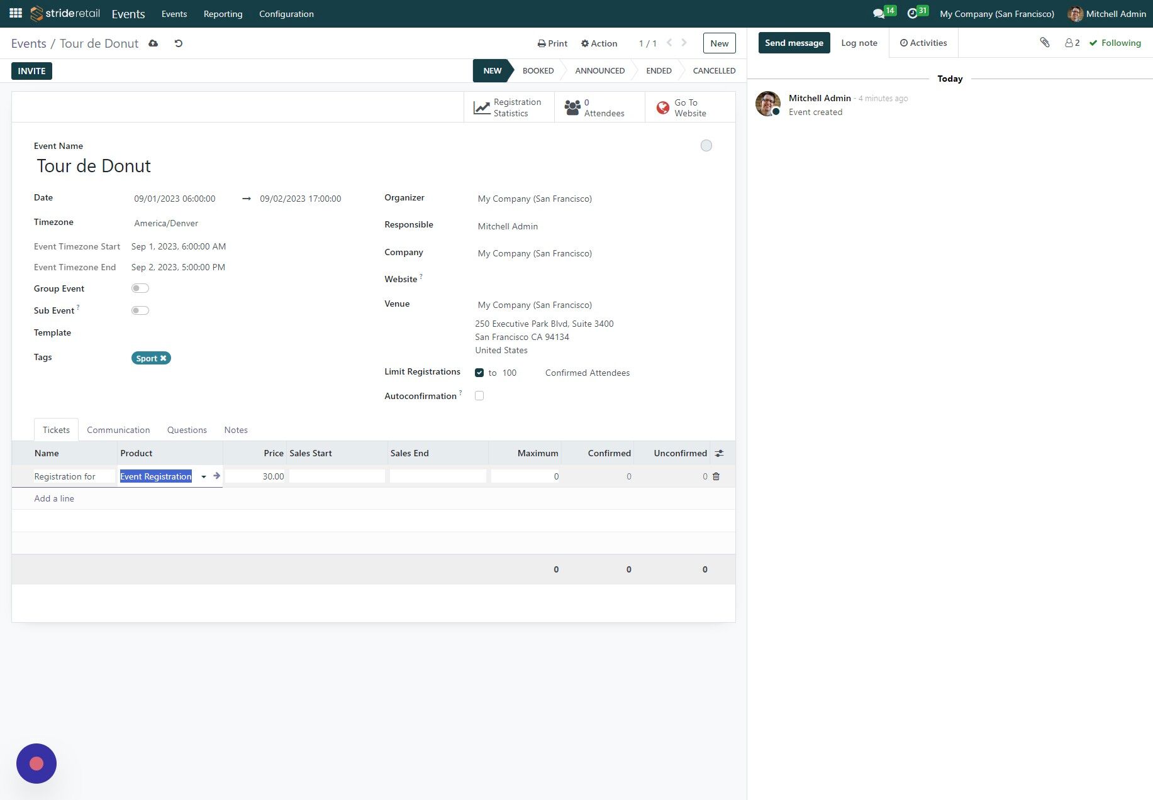Open Event Registration product external link arrow
The width and height of the screenshot is (1153, 800).
[217, 476]
